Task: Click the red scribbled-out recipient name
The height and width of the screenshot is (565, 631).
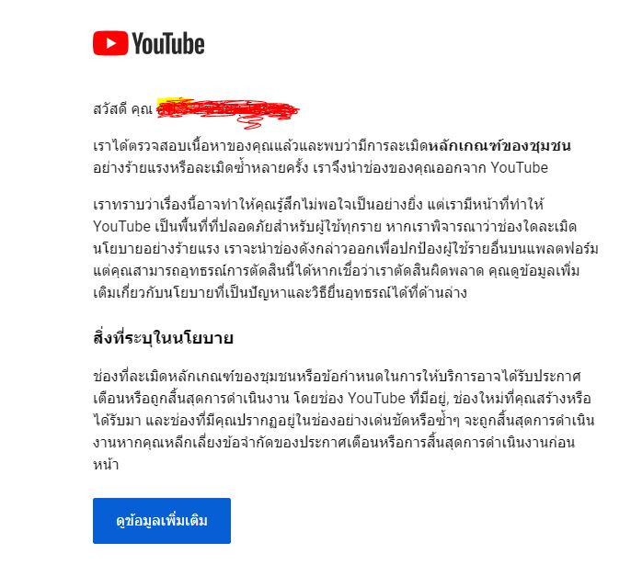Action: [x=228, y=112]
